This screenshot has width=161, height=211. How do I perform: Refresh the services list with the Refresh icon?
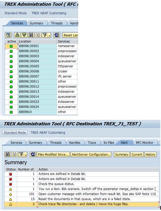57,35
